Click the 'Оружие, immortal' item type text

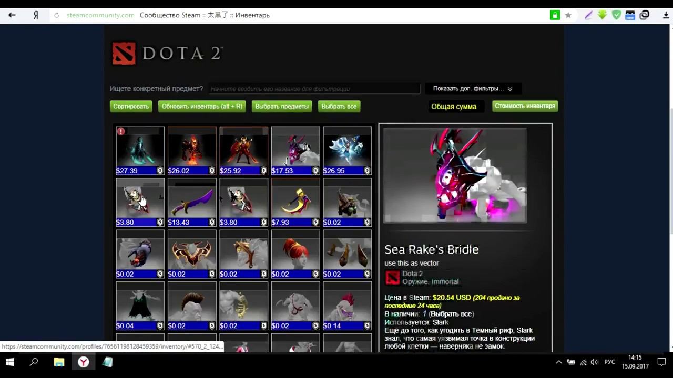431,281
